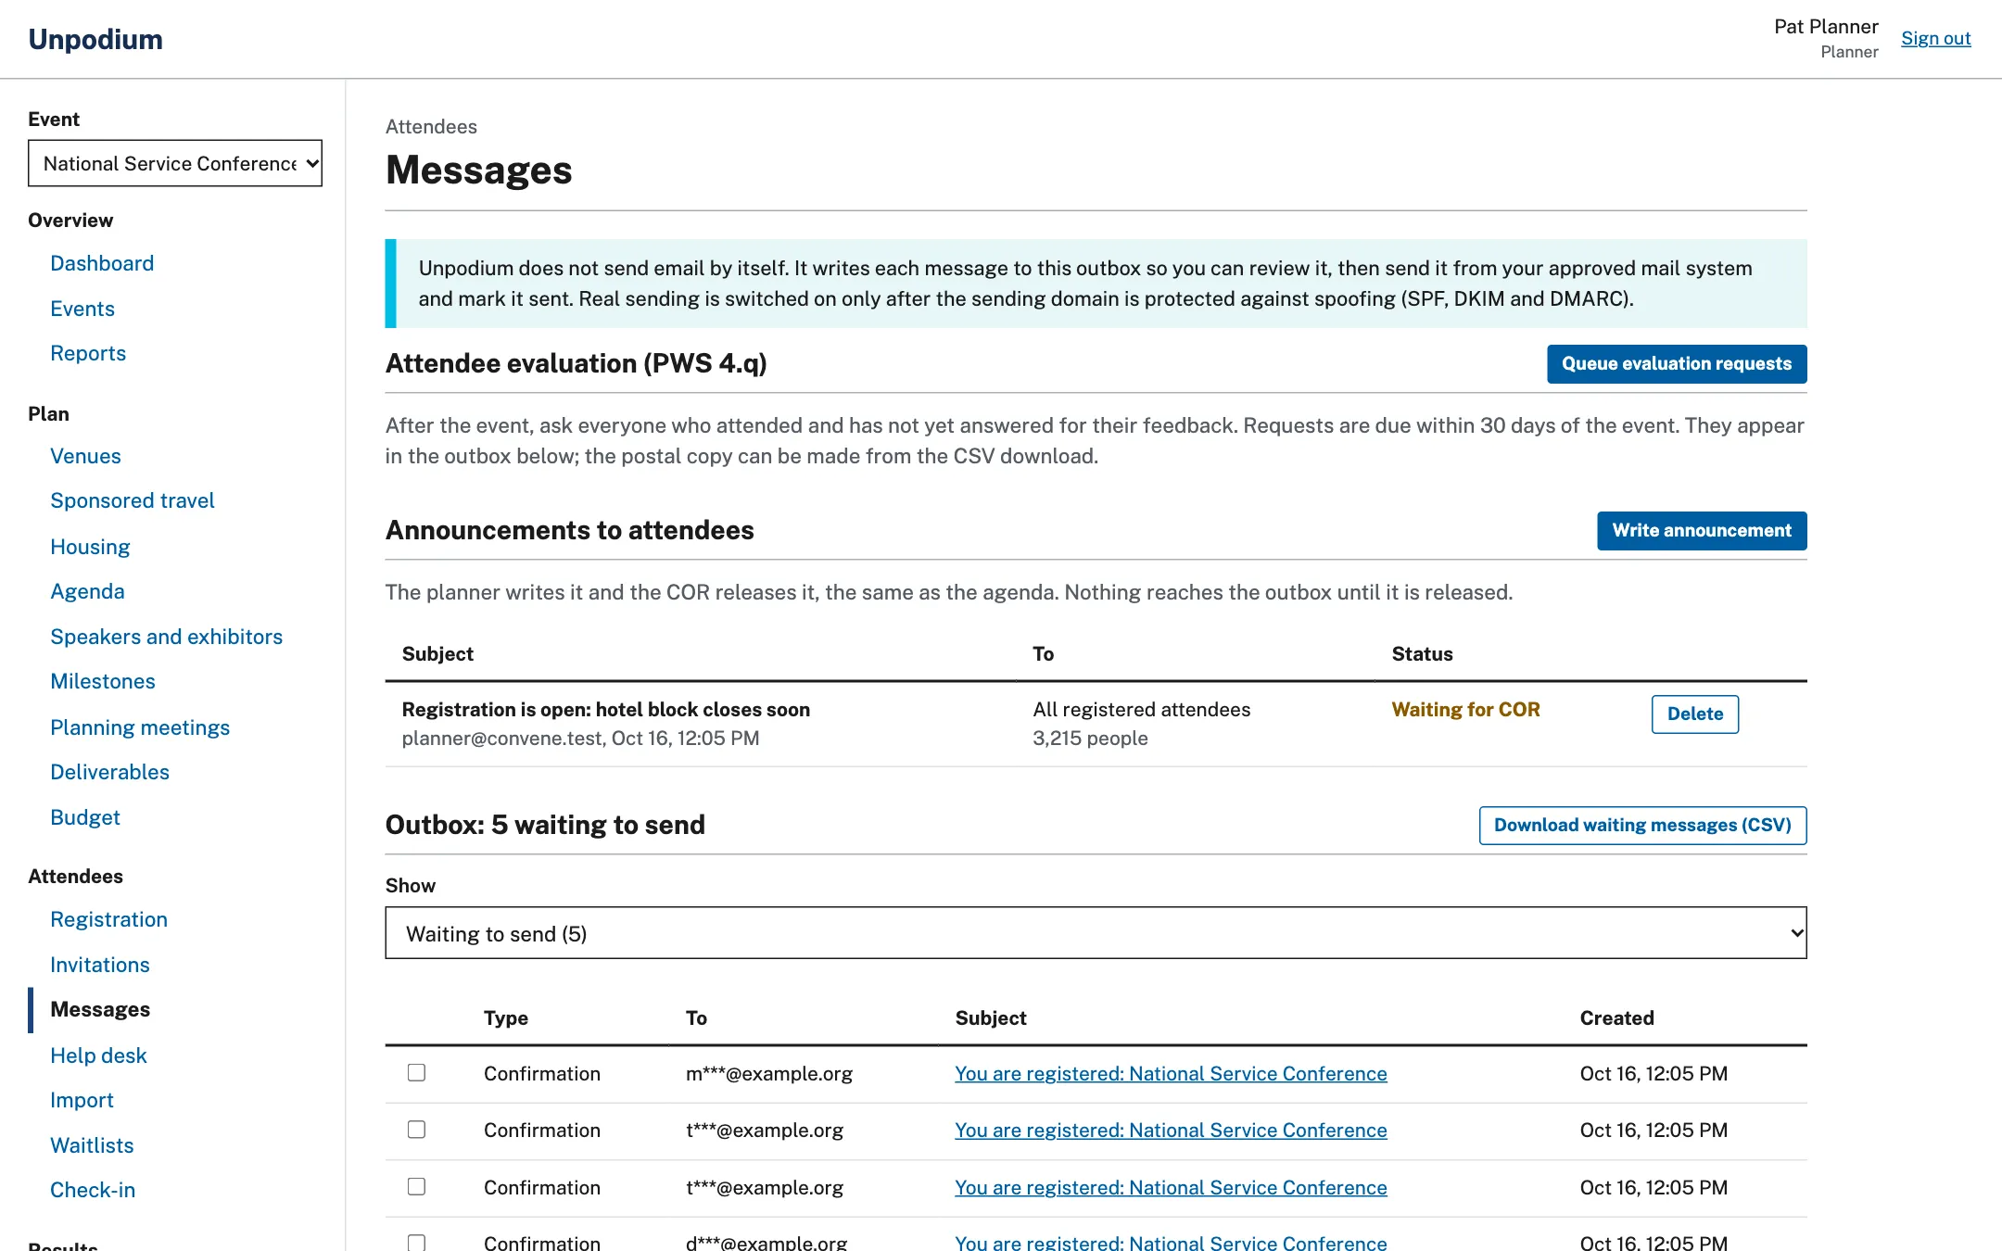Click Queue evaluation requests button

1677,364
